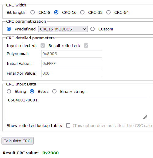Pick the CRC-64 radio option

pyautogui.click(x=108, y=12)
